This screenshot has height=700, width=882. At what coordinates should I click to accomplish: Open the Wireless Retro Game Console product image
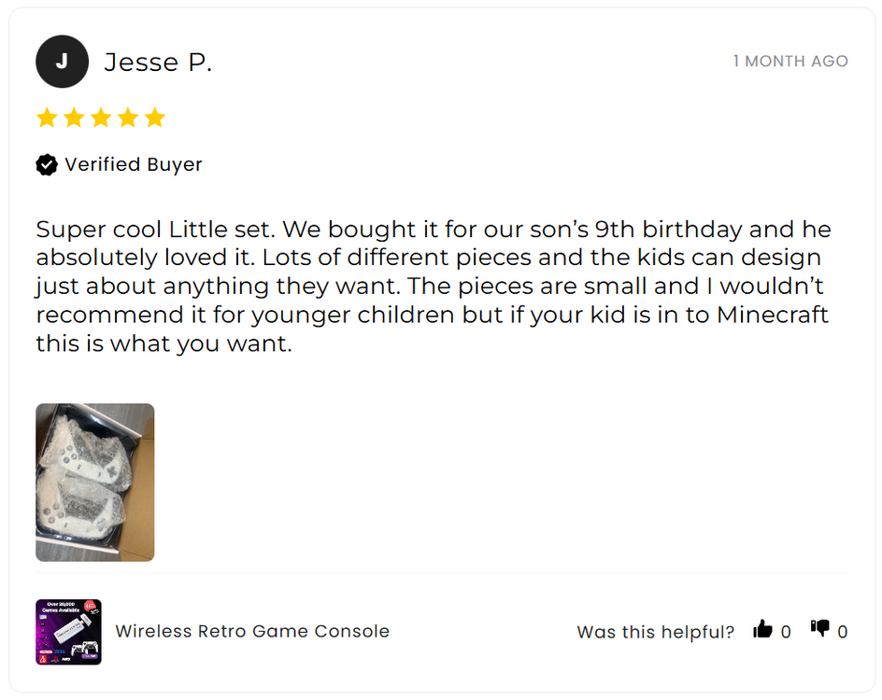(68, 632)
